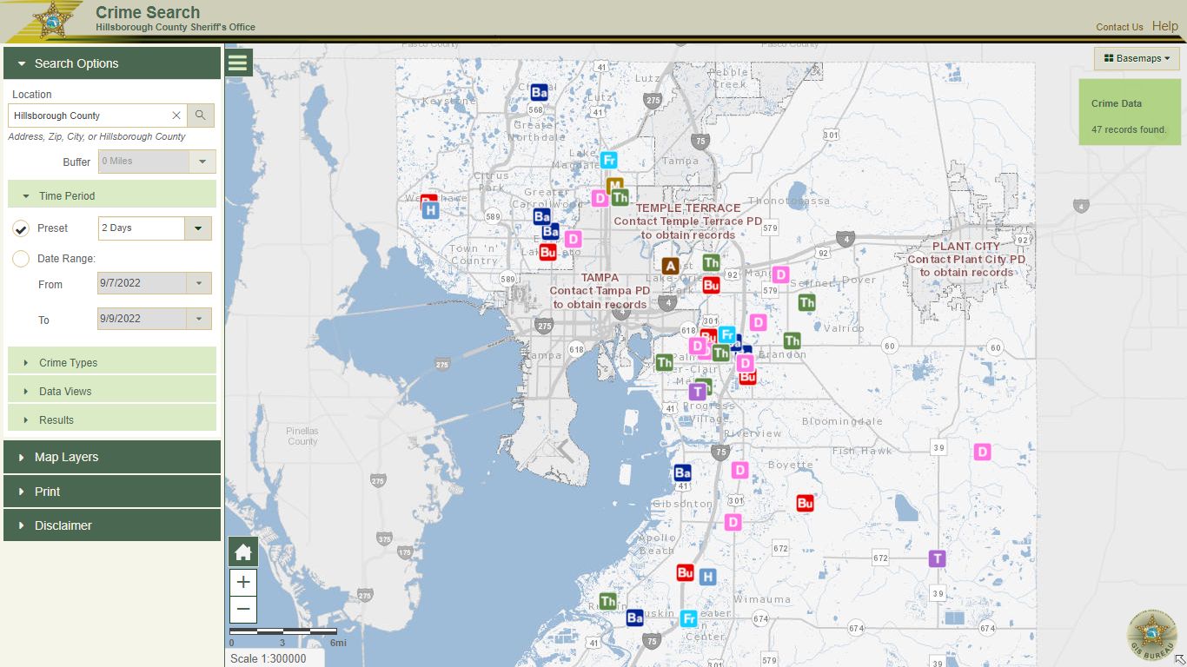Image resolution: width=1187 pixels, height=667 pixels.
Task: Click the map scale bar
Action: pos(283,631)
